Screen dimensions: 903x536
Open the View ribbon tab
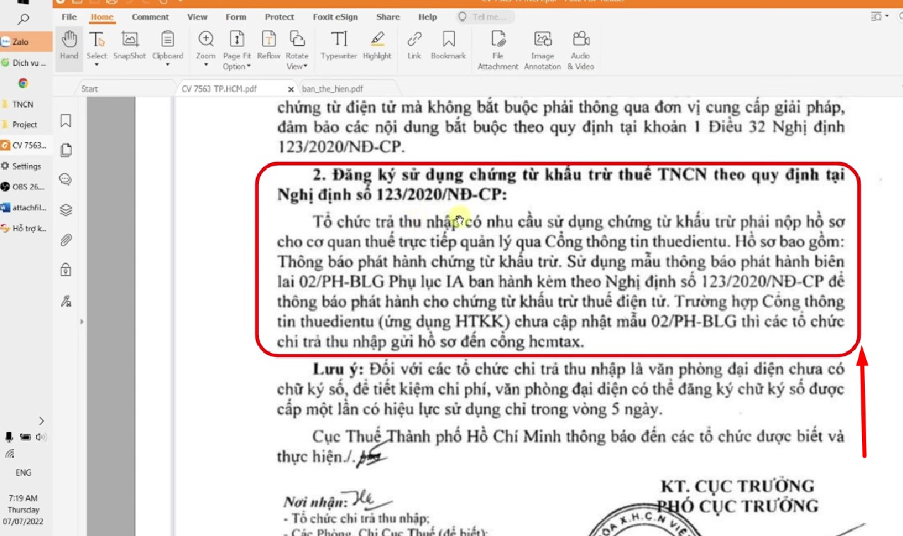[x=197, y=17]
